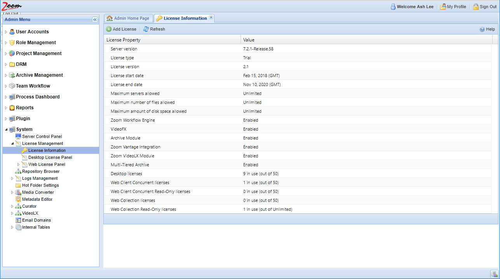Click the Metadata Editor icon

point(18,199)
